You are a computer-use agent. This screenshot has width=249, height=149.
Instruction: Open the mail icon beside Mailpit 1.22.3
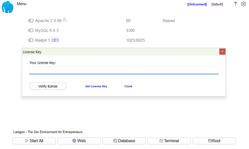pyautogui.click(x=56, y=40)
